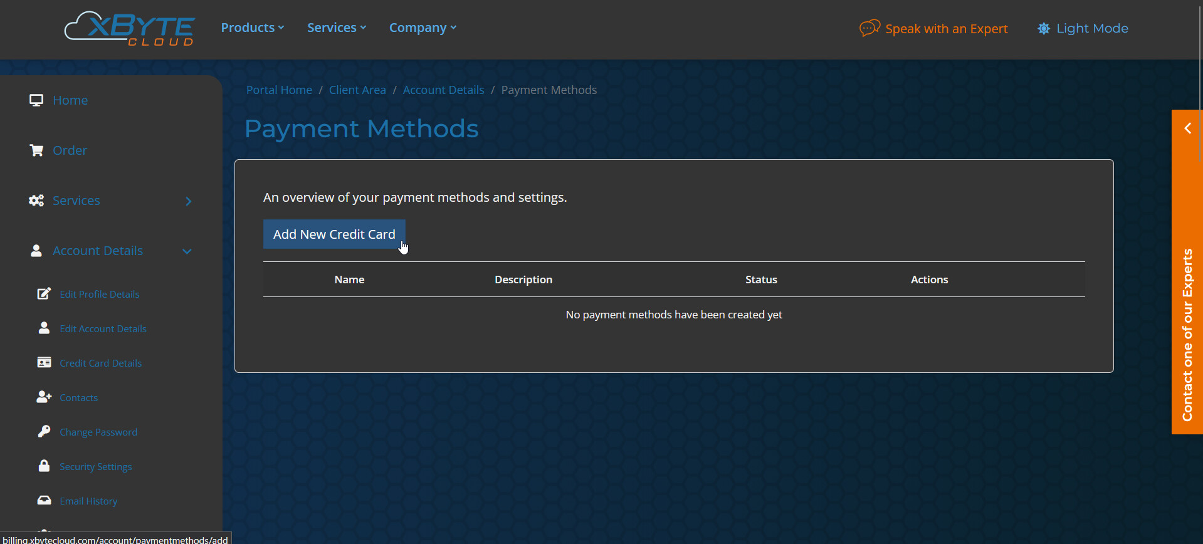The height and width of the screenshot is (544, 1203).
Task: Click the xByte Cloud logo
Action: [130, 29]
